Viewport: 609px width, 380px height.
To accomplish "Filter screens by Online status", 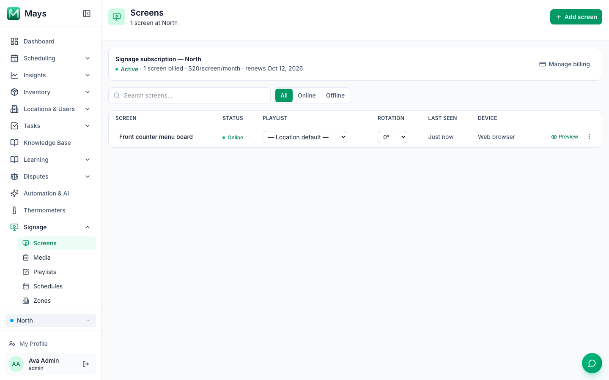I will 307,95.
